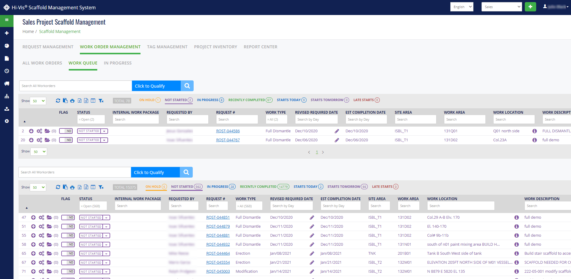
Task: Open the English language dropdown
Action: [461, 7]
